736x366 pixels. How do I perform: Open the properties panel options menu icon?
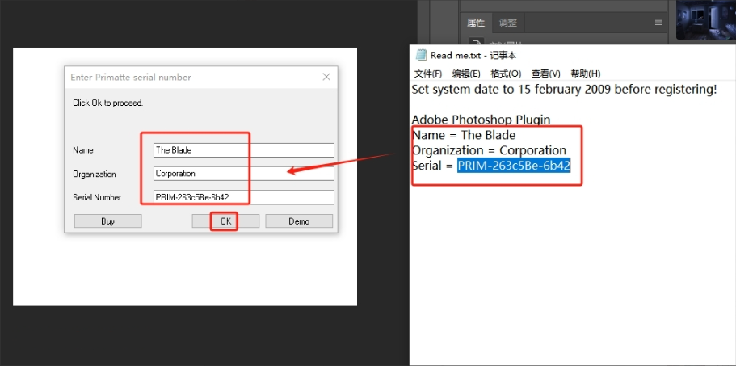pos(658,23)
